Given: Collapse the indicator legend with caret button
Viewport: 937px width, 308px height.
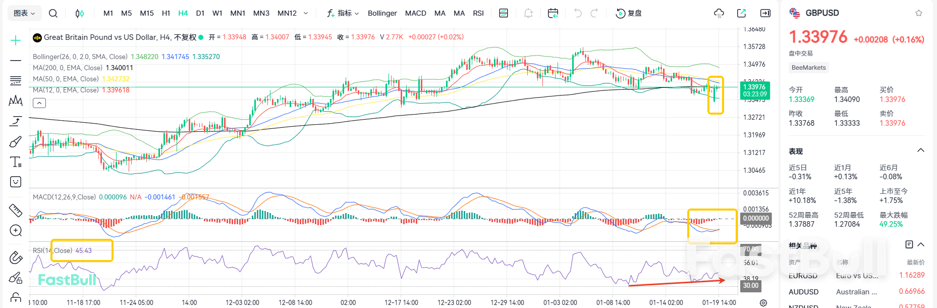Looking at the screenshot, I should 39,103.
